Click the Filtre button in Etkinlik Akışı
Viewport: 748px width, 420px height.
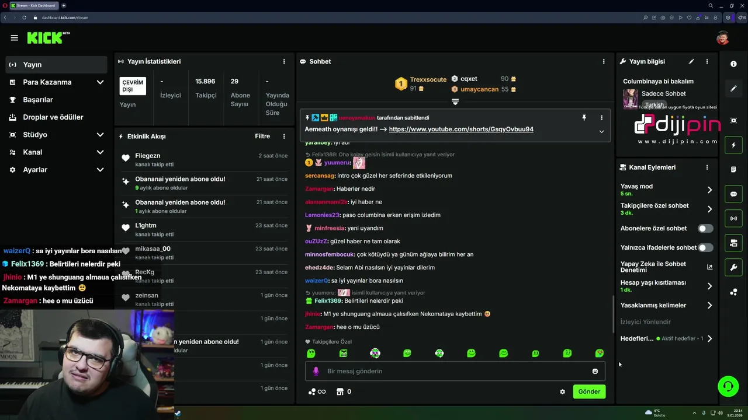[262, 136]
